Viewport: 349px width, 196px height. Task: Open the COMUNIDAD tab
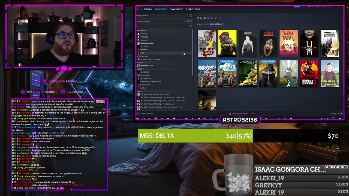[x=176, y=9]
